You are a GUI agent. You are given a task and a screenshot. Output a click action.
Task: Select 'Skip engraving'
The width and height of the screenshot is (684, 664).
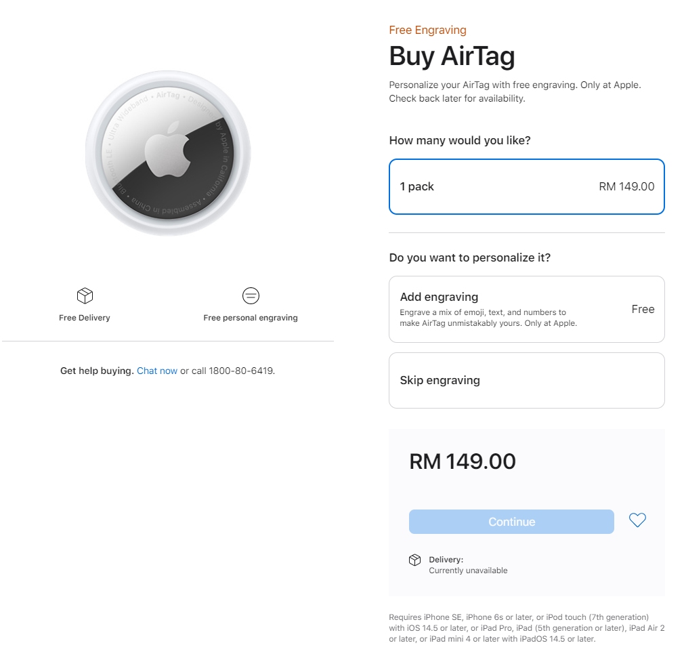click(x=527, y=380)
